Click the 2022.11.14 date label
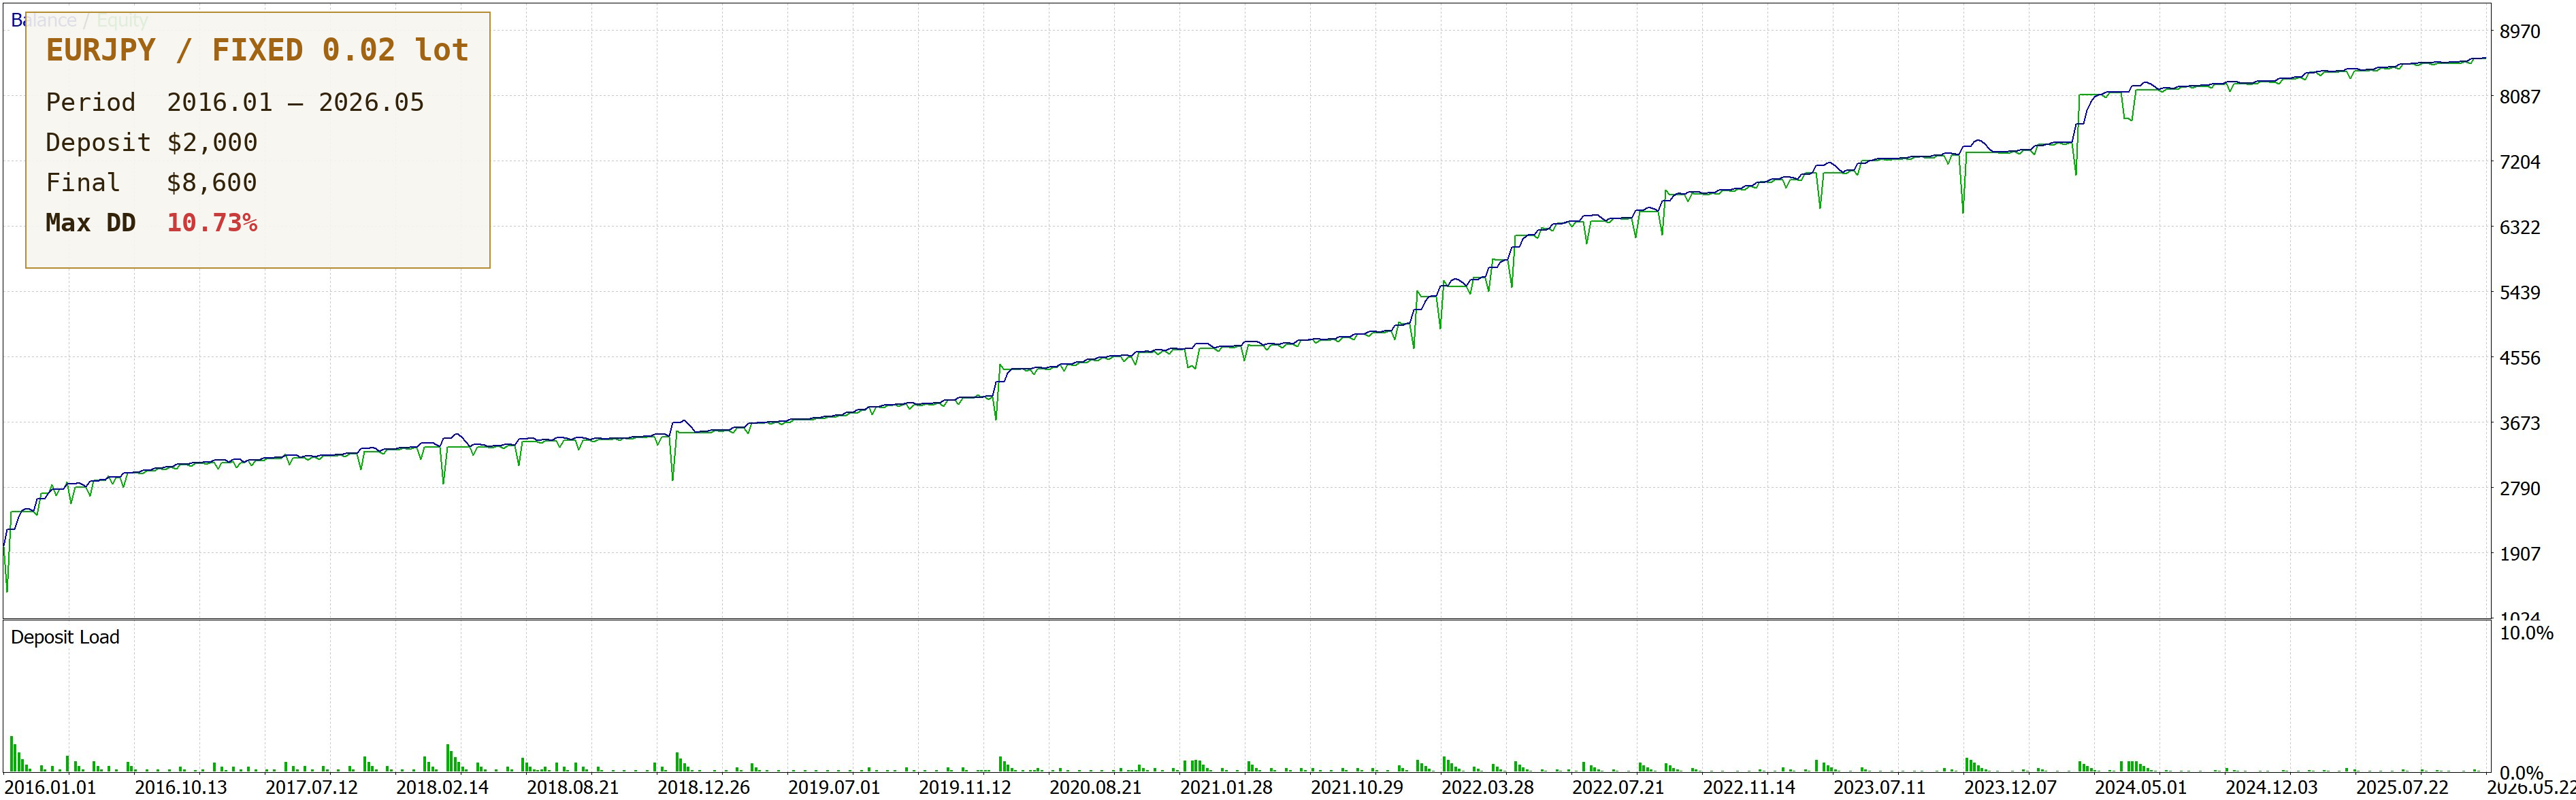This screenshot has height=800, width=2576. coord(1749,787)
